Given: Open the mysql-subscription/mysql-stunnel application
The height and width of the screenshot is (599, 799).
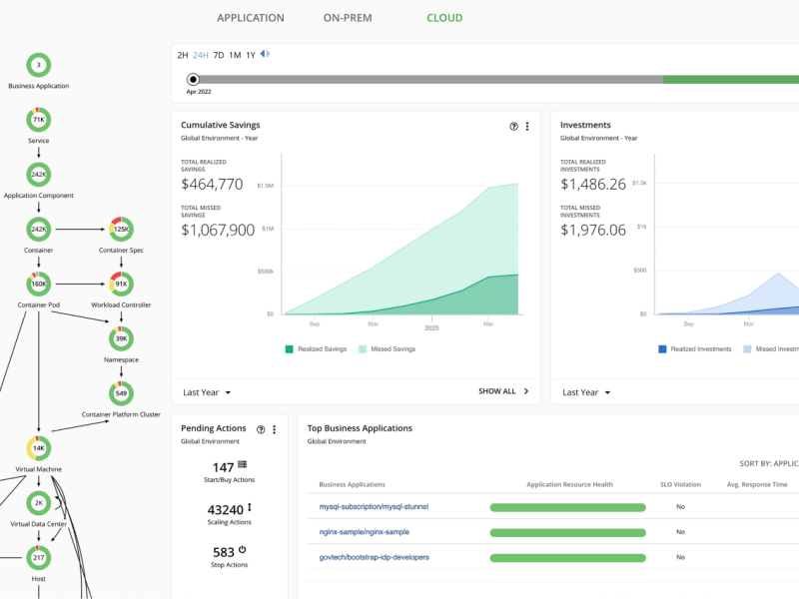Looking at the screenshot, I should click(374, 506).
